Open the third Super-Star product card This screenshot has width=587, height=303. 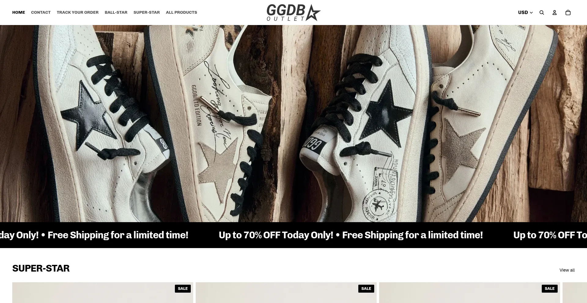click(470, 293)
